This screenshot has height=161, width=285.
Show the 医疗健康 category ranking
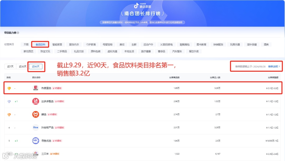pyautogui.click(x=146, y=51)
